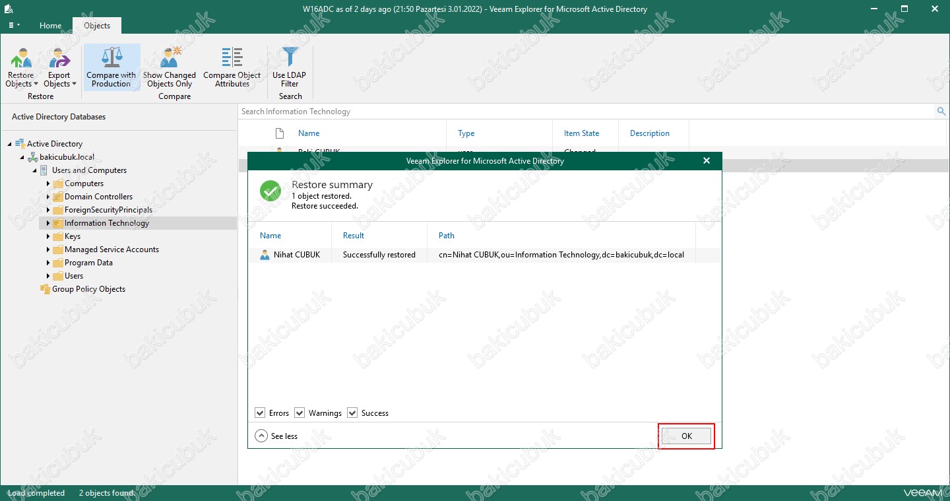
Task: Click the search magnifier icon
Action: point(941,112)
